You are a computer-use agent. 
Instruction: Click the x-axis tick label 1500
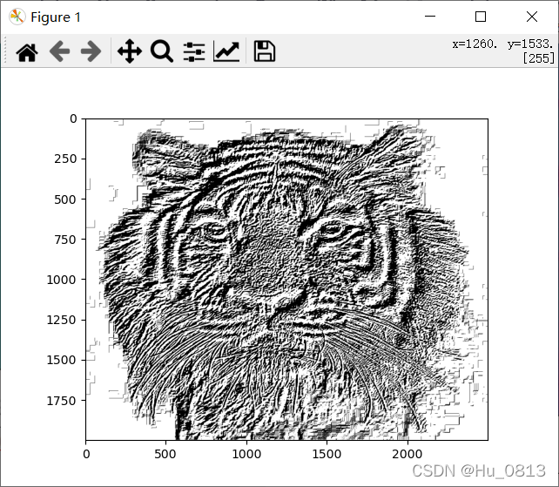coord(327,454)
